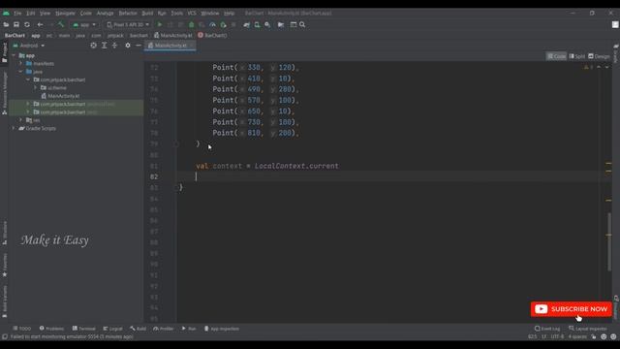This screenshot has width=620, height=349.
Task: Expand the manifests folder
Action: [21, 63]
